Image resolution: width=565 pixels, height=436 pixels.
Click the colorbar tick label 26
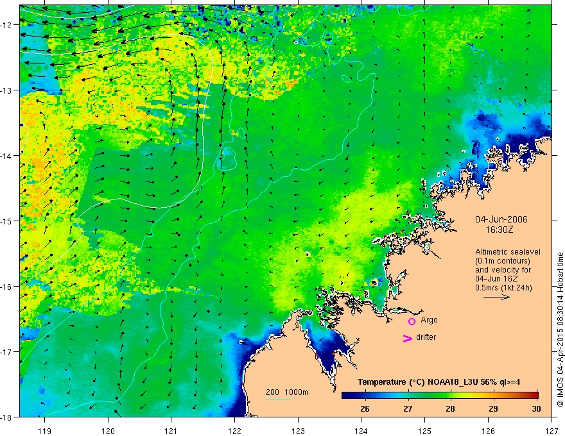[x=365, y=408]
